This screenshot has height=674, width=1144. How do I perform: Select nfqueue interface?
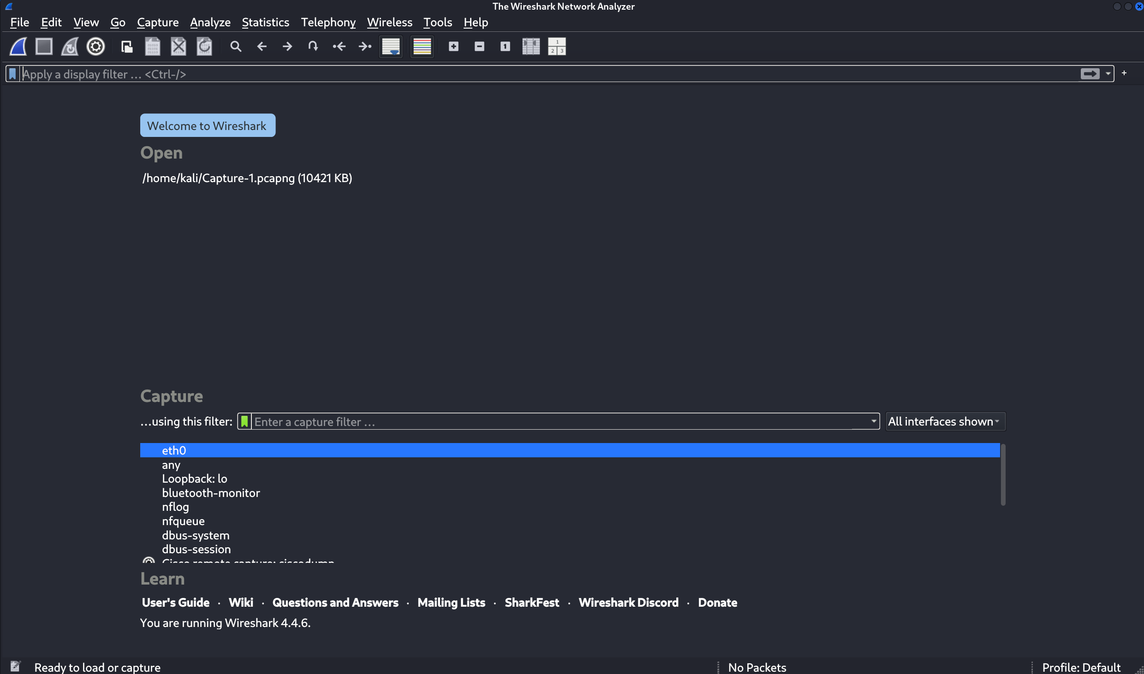pos(570,521)
